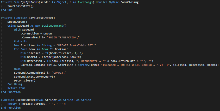Click book.ReturnDate in the Datepossb line
This screenshot has width=220, height=111.
123,61
